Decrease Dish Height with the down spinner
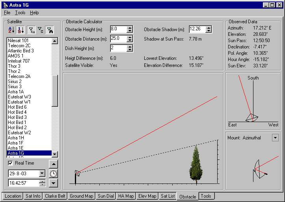 [x=130, y=50]
